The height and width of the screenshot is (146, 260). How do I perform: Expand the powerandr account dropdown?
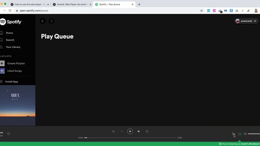[246, 21]
